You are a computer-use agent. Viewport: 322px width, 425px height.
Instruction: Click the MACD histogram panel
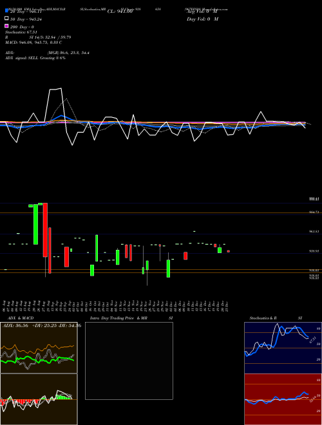39,399
